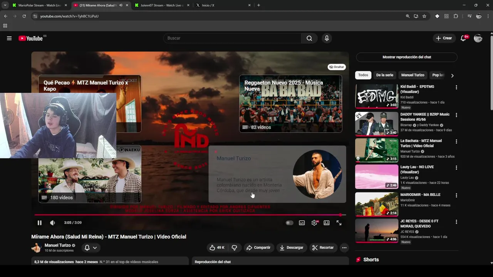Play Kid Baddi EPDTMG suggested video
Image resolution: width=493 pixels, height=277 pixels.
coord(377,97)
